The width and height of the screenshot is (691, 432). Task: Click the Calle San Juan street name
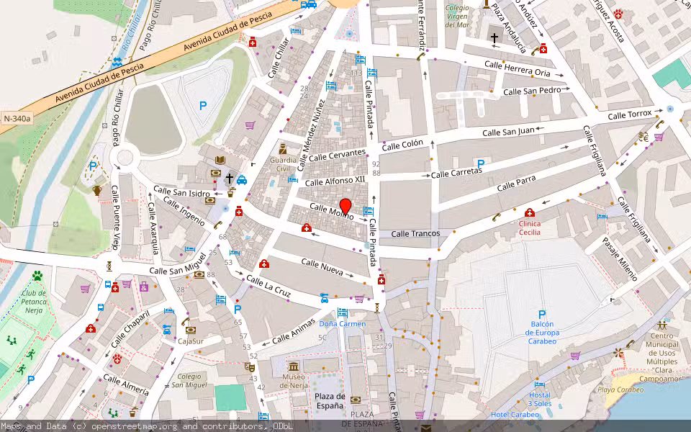(x=508, y=131)
